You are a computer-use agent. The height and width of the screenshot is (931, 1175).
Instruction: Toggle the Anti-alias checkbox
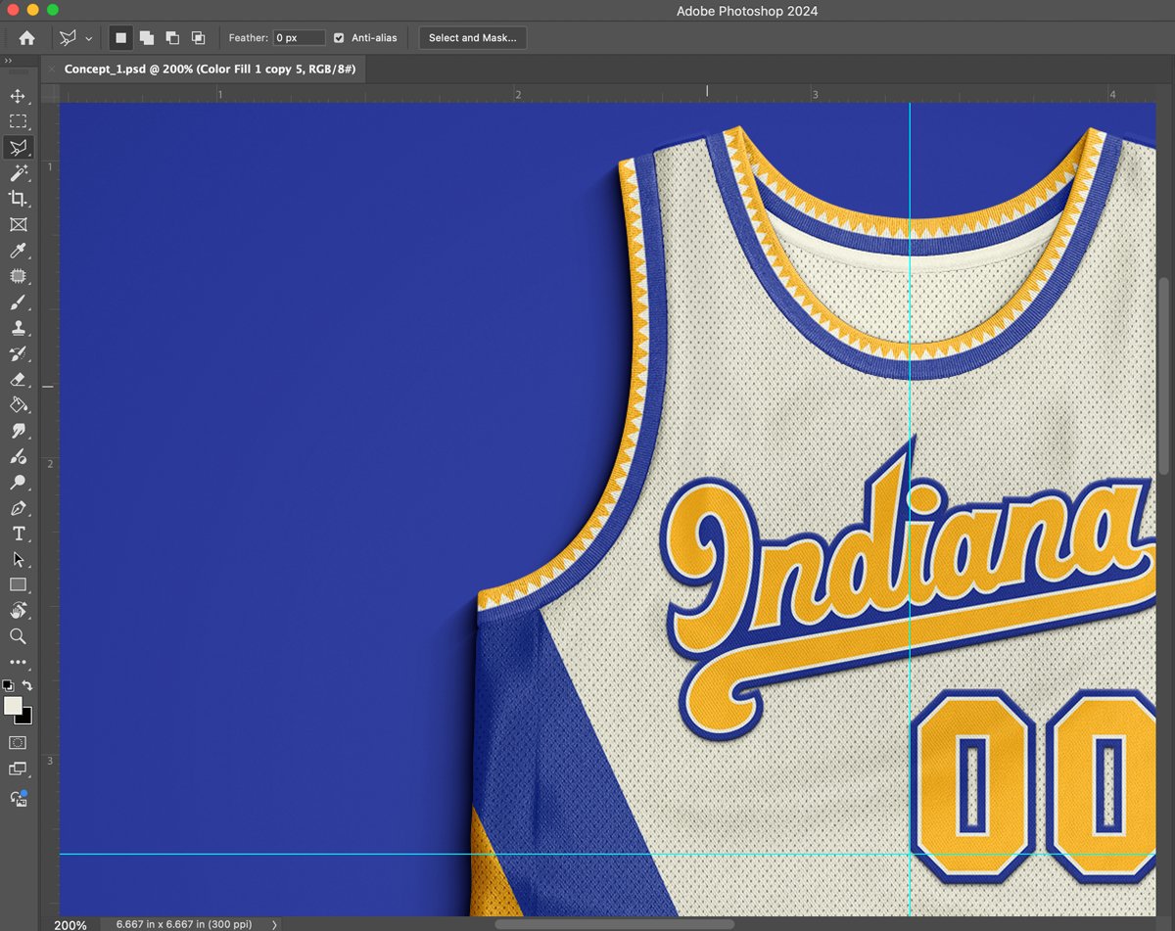coord(339,38)
